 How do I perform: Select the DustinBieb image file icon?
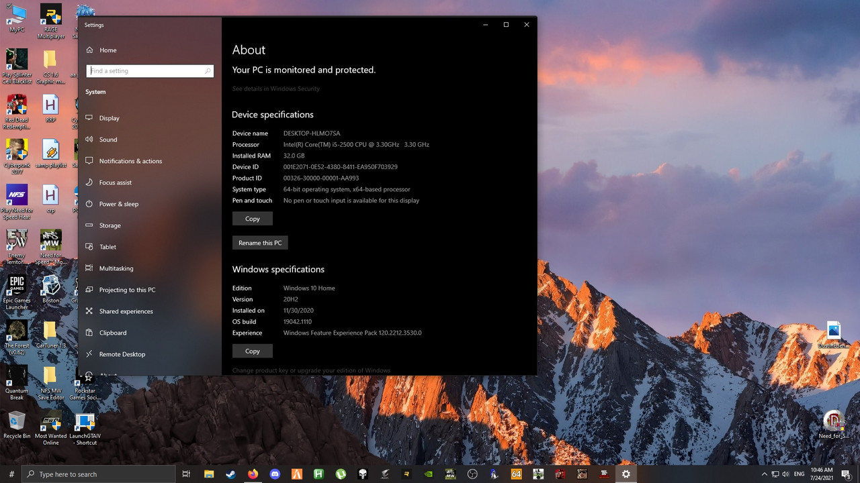(834, 335)
